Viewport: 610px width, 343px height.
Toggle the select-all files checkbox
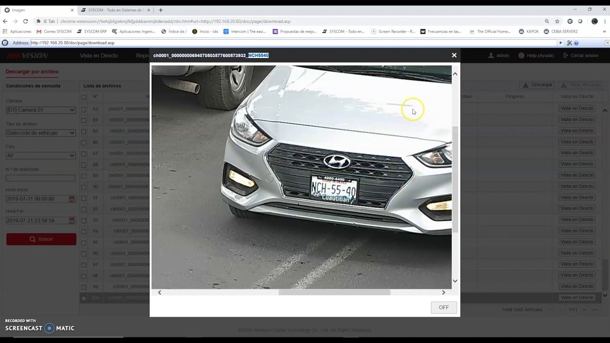pyautogui.click(x=84, y=97)
